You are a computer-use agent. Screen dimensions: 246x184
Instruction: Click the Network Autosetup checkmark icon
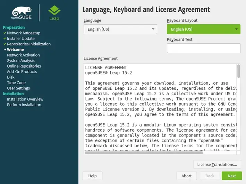point(5,33)
